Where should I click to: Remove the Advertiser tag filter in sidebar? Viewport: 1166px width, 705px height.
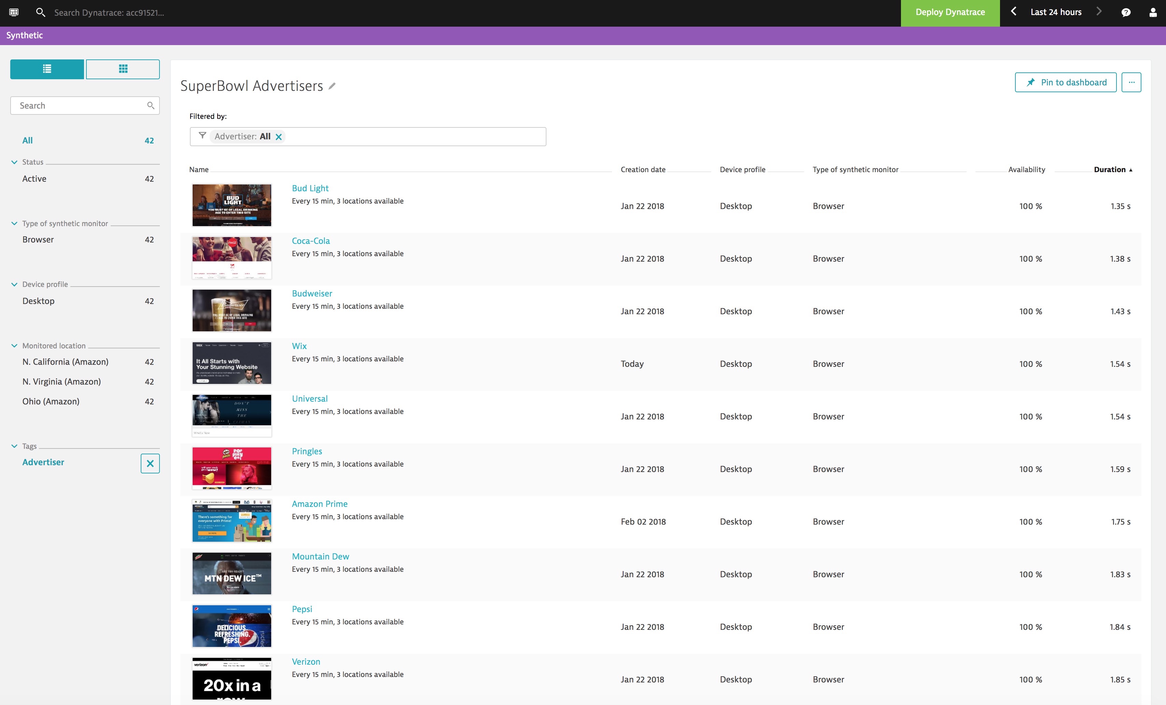(150, 463)
